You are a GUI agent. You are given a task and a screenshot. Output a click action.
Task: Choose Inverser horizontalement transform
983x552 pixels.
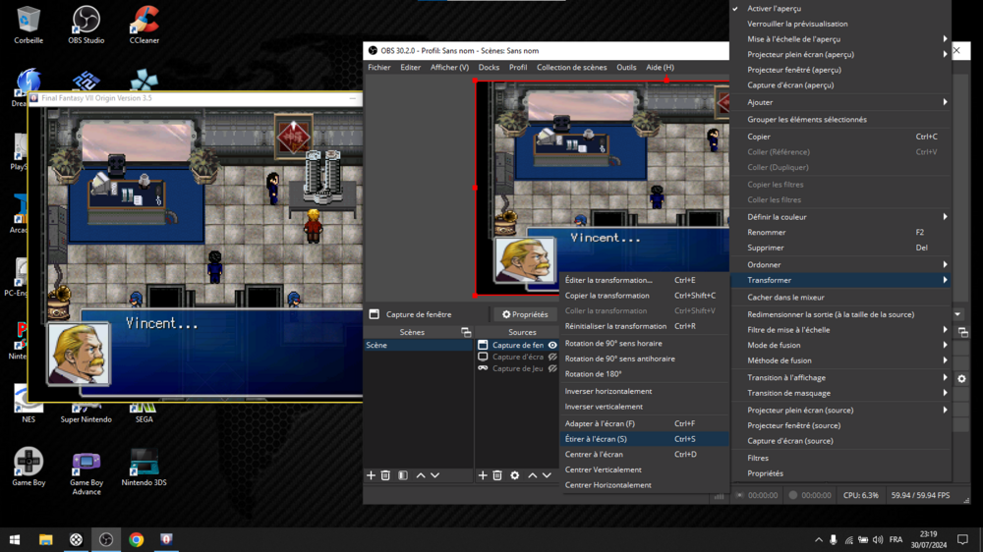[608, 391]
